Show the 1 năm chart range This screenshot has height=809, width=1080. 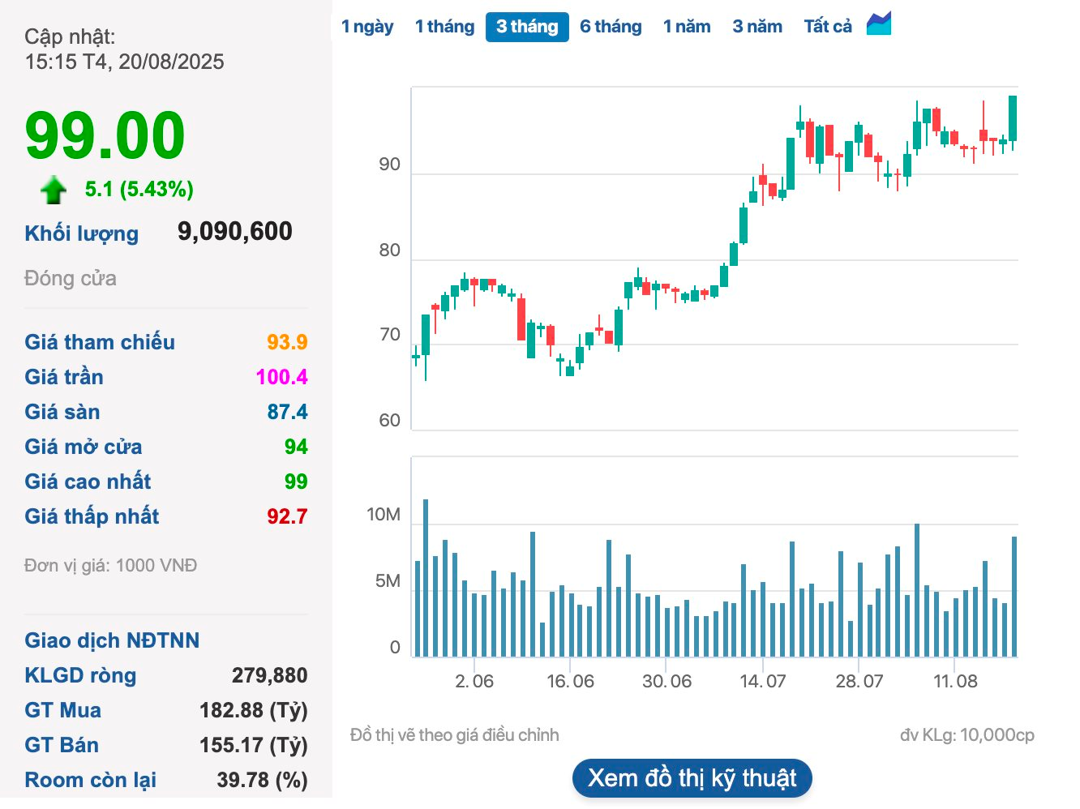pos(687,27)
